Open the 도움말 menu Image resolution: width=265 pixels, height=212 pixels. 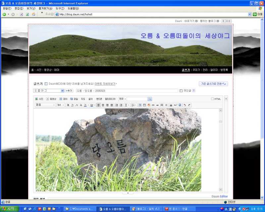(x=73, y=9)
